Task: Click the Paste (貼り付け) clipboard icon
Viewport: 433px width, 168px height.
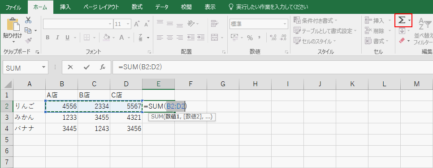Action: (13, 24)
